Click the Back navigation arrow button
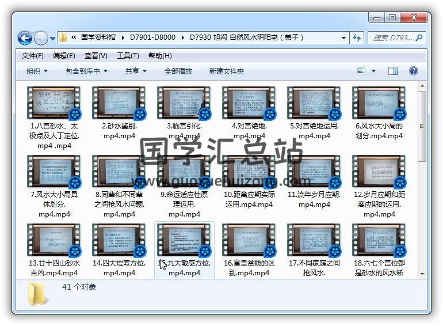Viewport: 443px width, 326px height. (25, 39)
